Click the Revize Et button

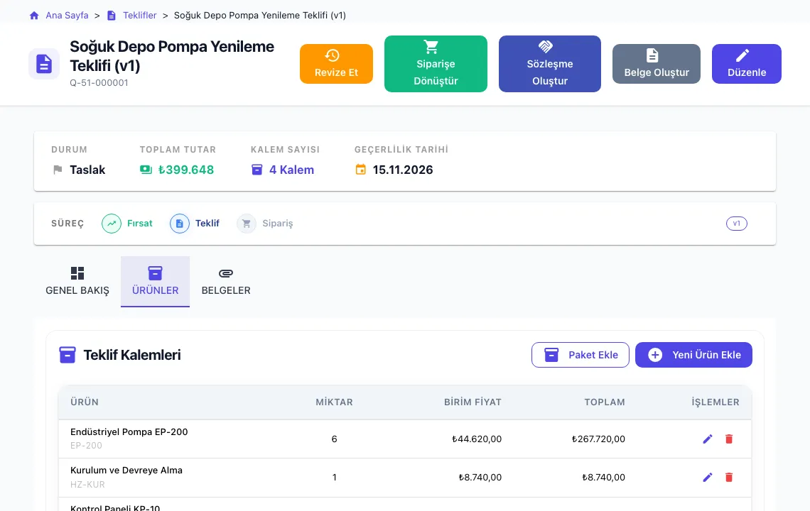(336, 64)
